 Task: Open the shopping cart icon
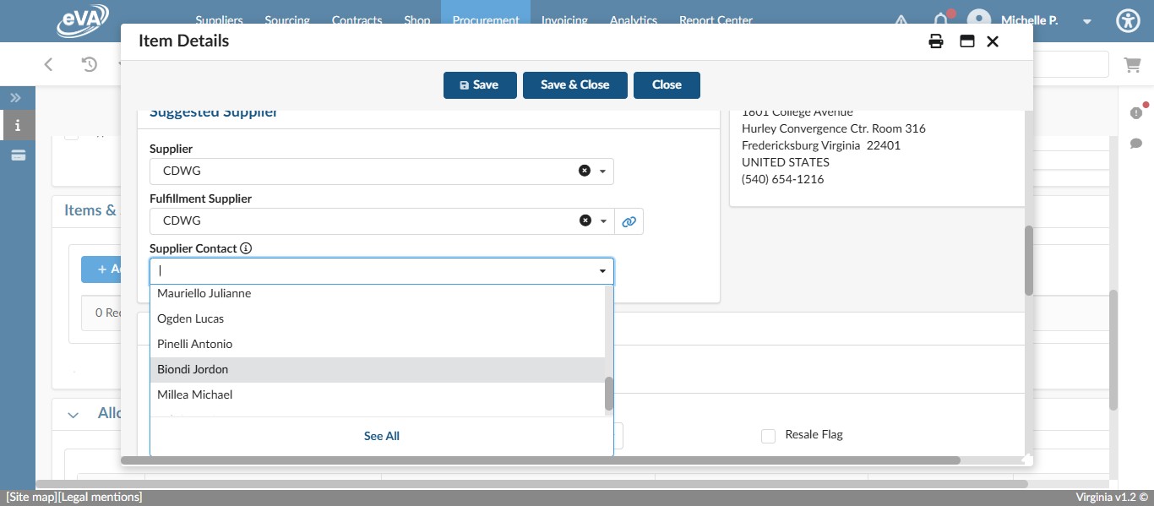coord(1131,64)
